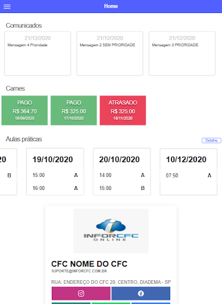The width and height of the screenshot is (222, 304).
Task: Select PAGO carnê of R$ 364.70
Action: point(24,110)
